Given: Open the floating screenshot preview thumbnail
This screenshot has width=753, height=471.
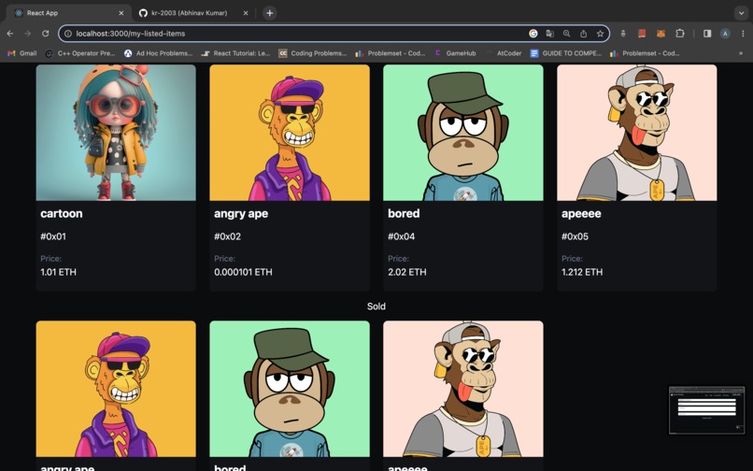Looking at the screenshot, I should pyautogui.click(x=707, y=410).
